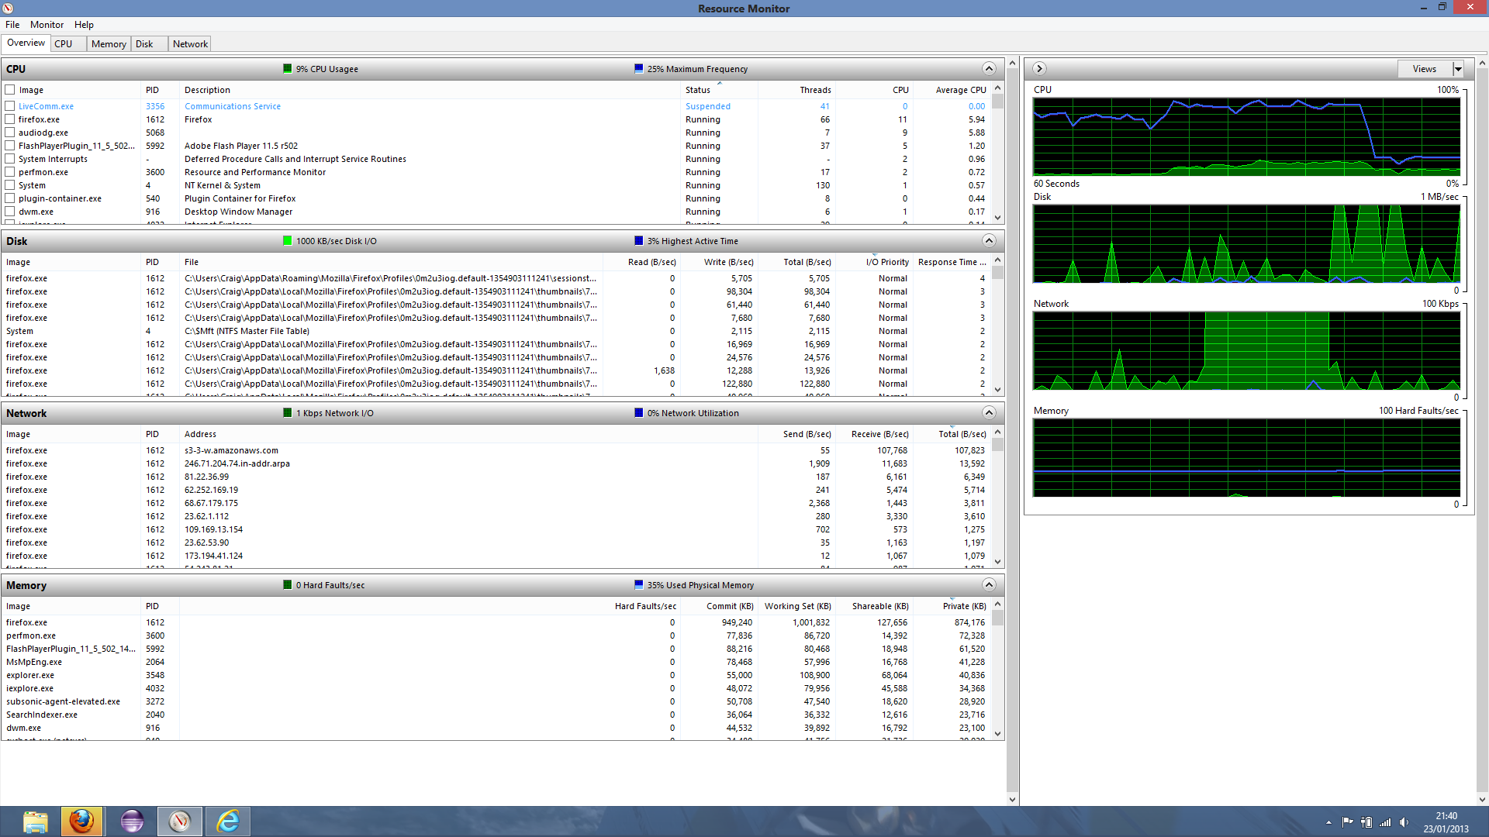1489x837 pixels.
Task: Open Internet Explorer from the taskbar
Action: tap(227, 821)
